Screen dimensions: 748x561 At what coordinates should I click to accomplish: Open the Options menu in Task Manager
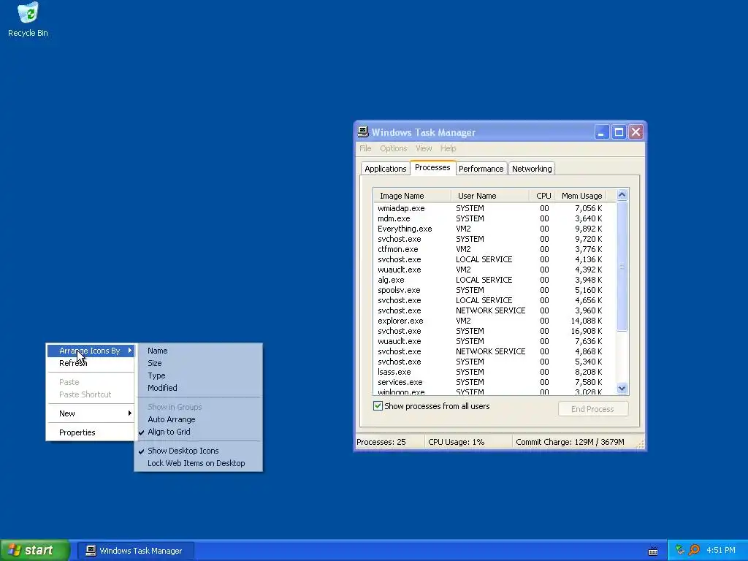coord(394,148)
